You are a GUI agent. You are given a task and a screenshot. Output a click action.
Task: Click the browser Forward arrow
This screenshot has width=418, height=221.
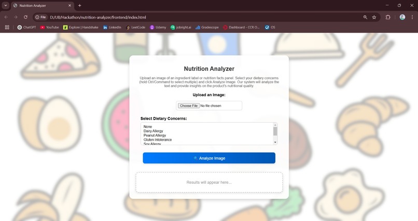tap(16, 17)
